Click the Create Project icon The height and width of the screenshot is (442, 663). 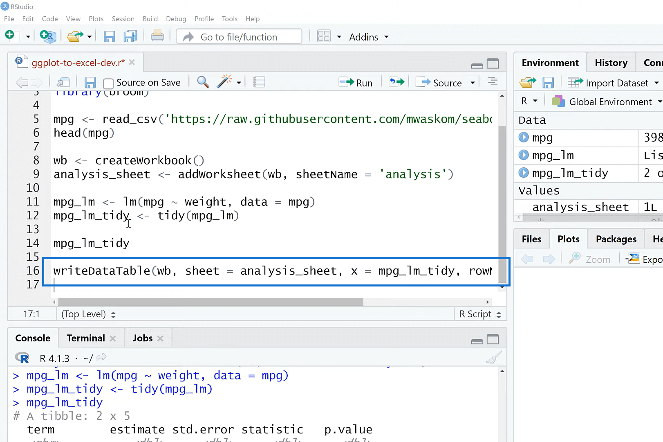pyautogui.click(x=48, y=36)
